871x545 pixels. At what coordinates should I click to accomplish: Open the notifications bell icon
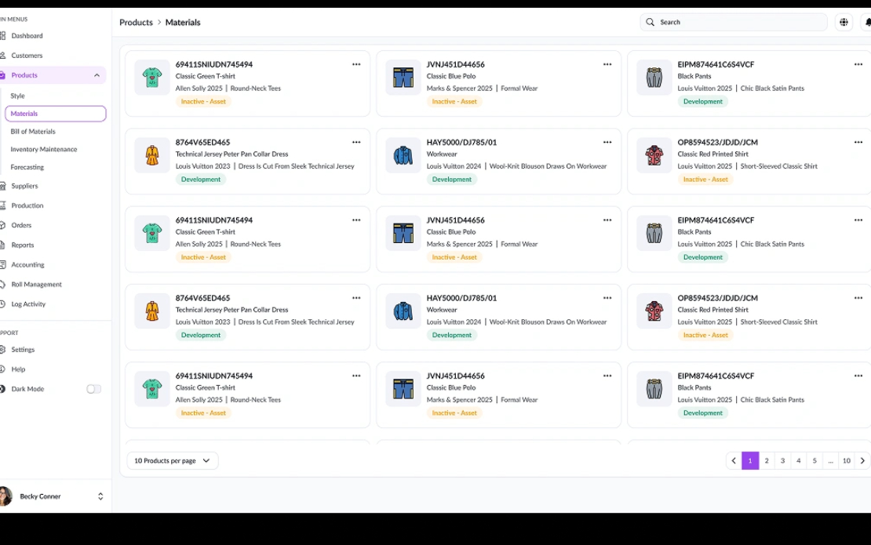click(x=868, y=22)
